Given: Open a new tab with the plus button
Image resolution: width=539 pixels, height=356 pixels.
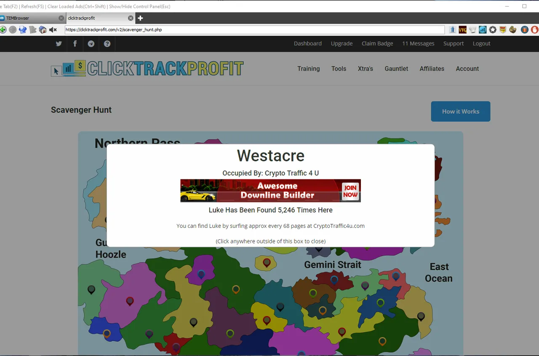Looking at the screenshot, I should [x=141, y=18].
